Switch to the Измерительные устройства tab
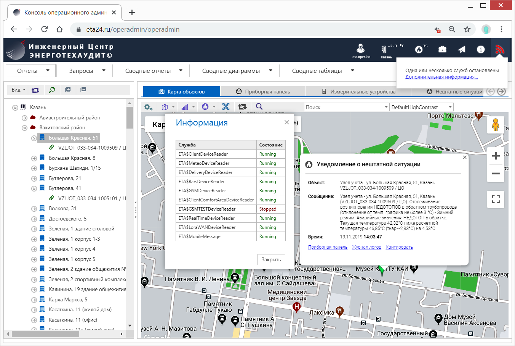Screen dimensions: 515x346 point(358,92)
